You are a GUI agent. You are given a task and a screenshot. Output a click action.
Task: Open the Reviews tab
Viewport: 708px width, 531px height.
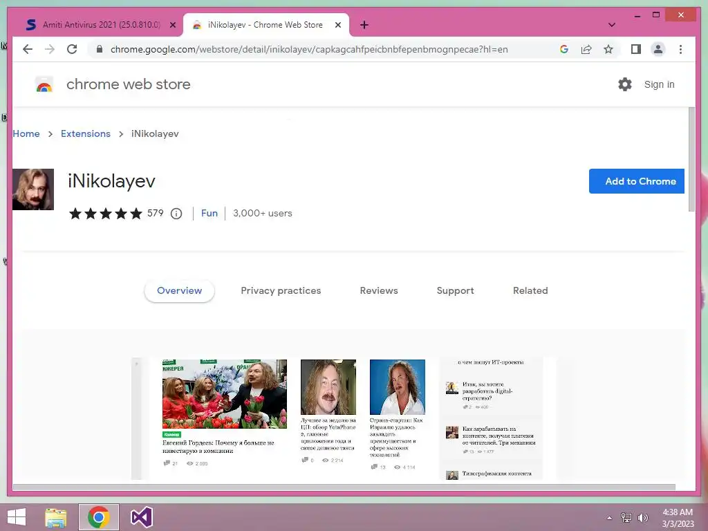(x=379, y=291)
